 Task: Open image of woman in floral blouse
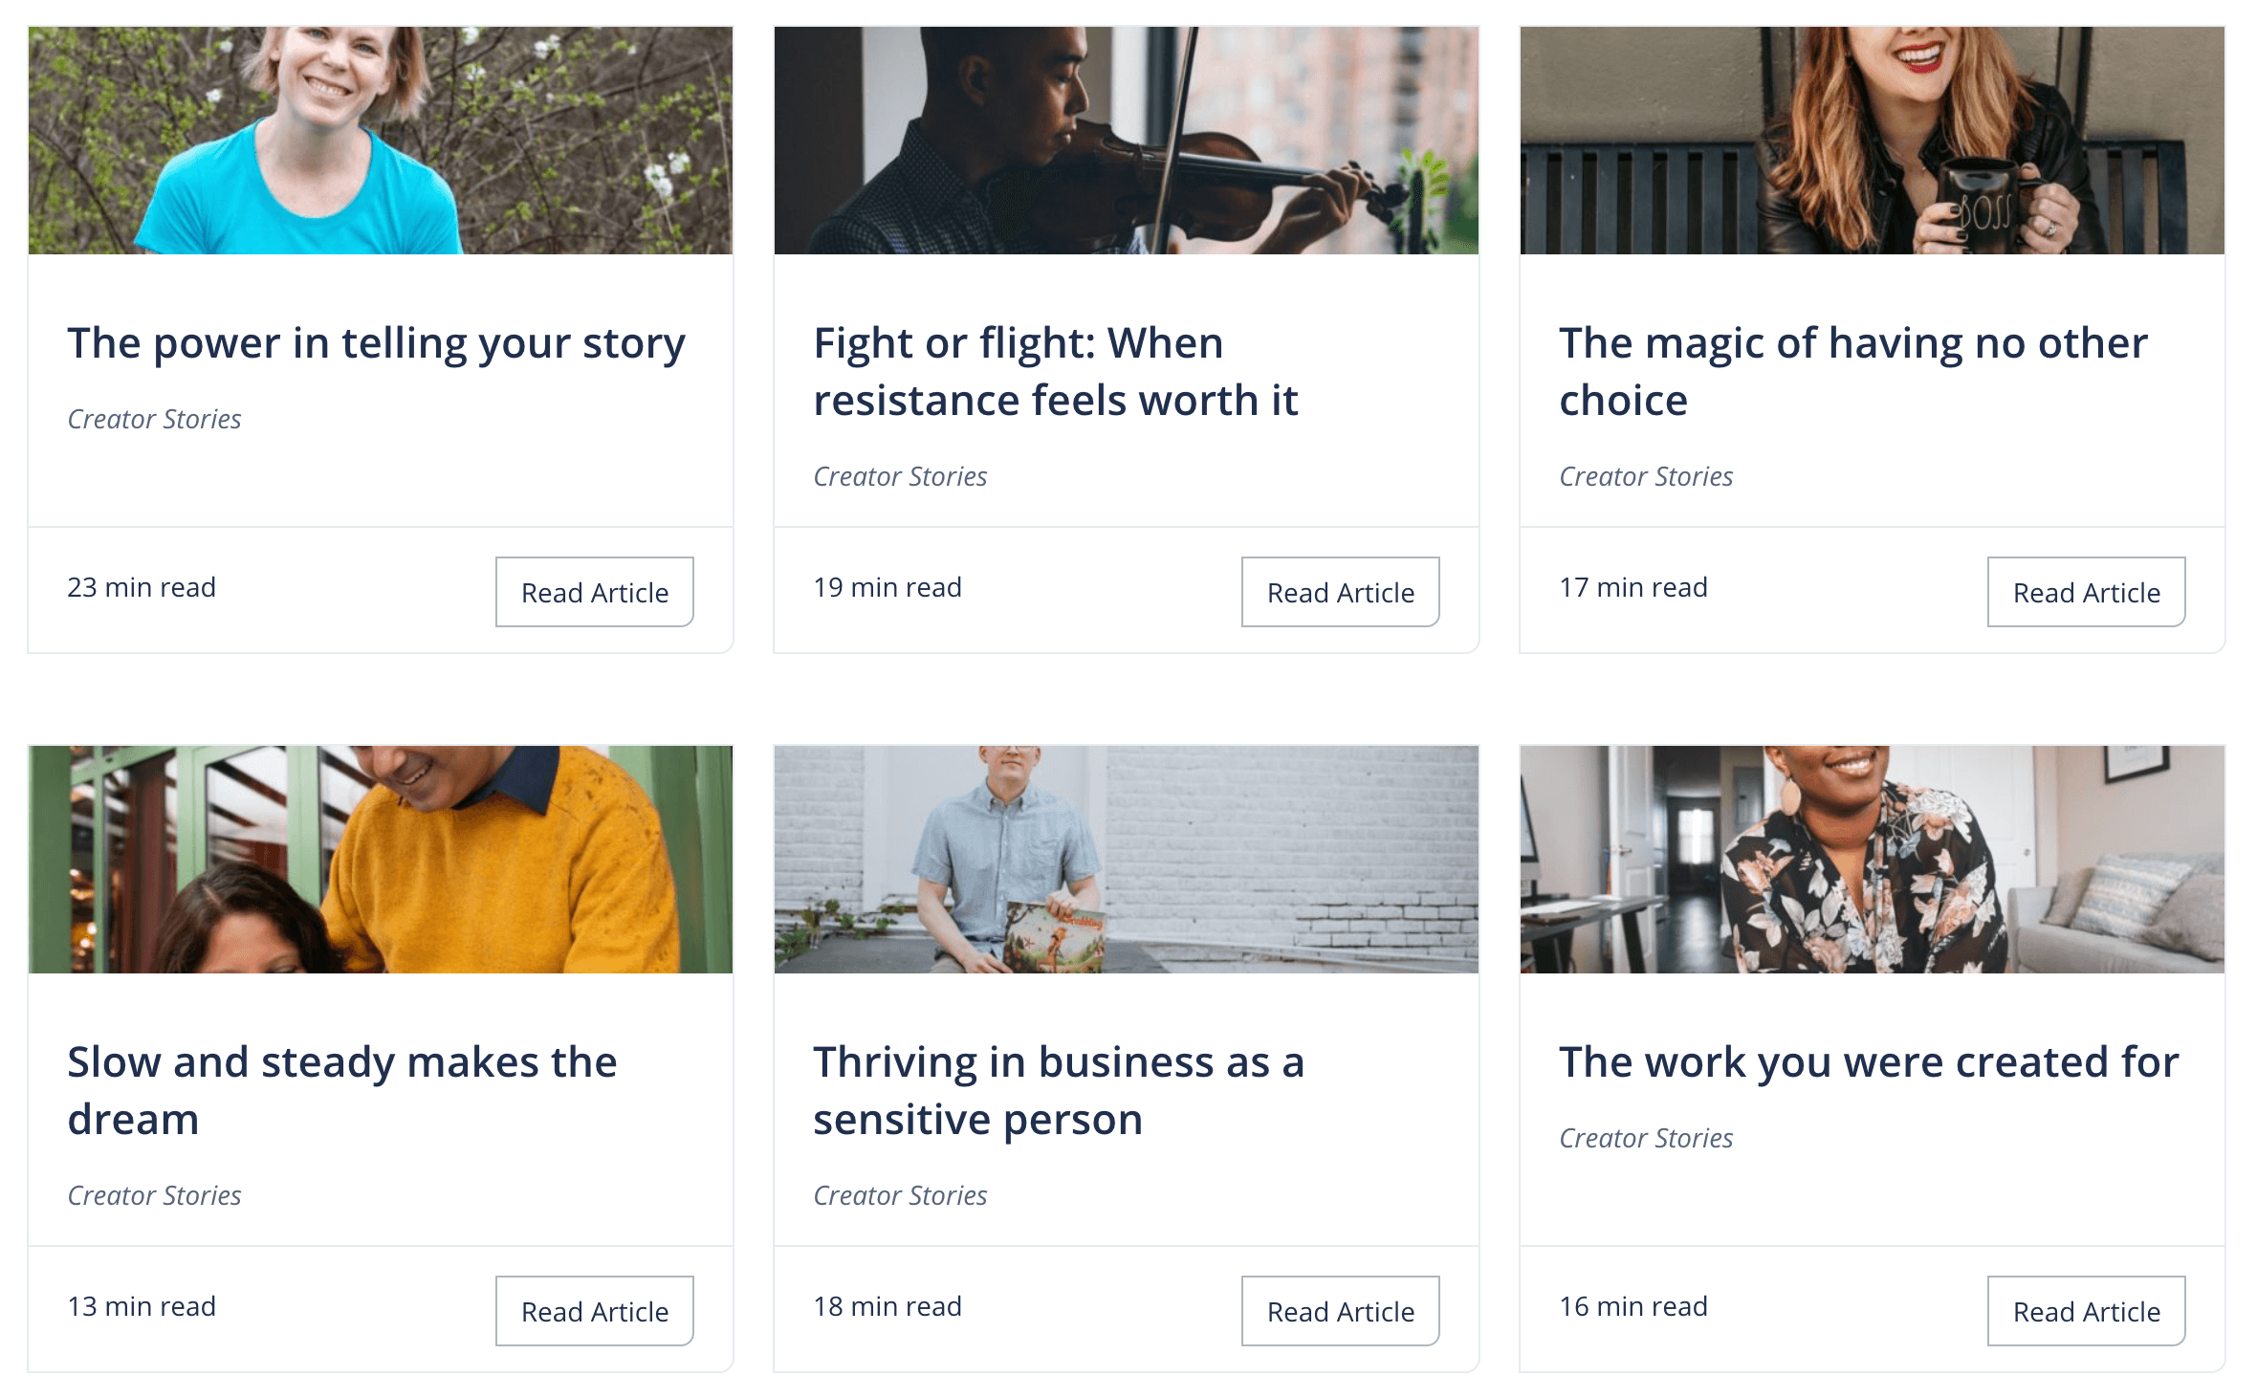click(1873, 860)
